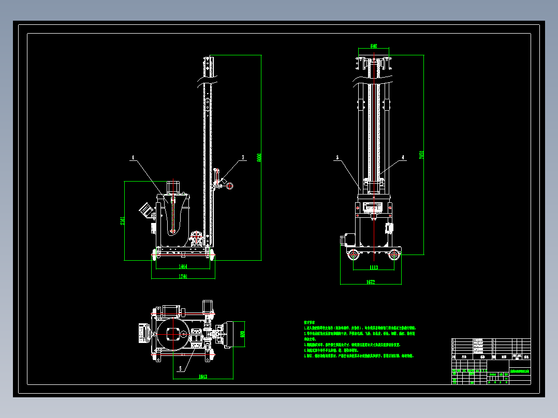Select the 2850 vertical dimension label

421,155
